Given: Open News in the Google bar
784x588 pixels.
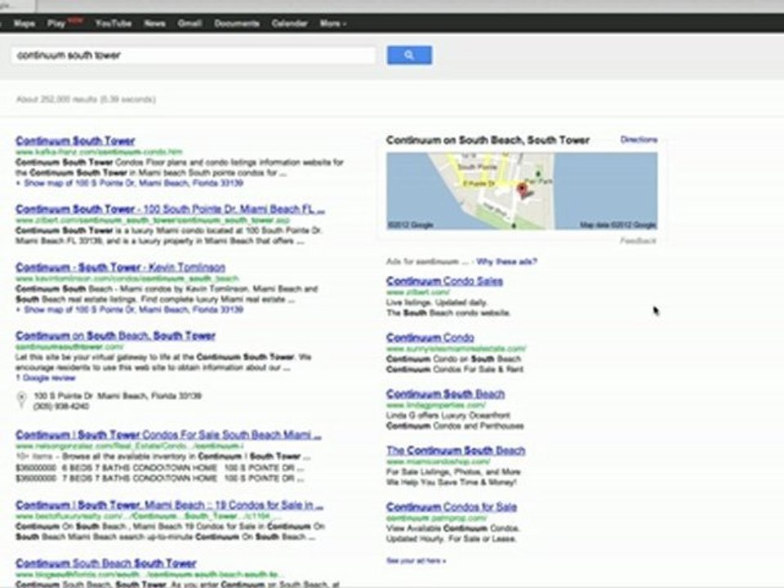Looking at the screenshot, I should coord(154,24).
